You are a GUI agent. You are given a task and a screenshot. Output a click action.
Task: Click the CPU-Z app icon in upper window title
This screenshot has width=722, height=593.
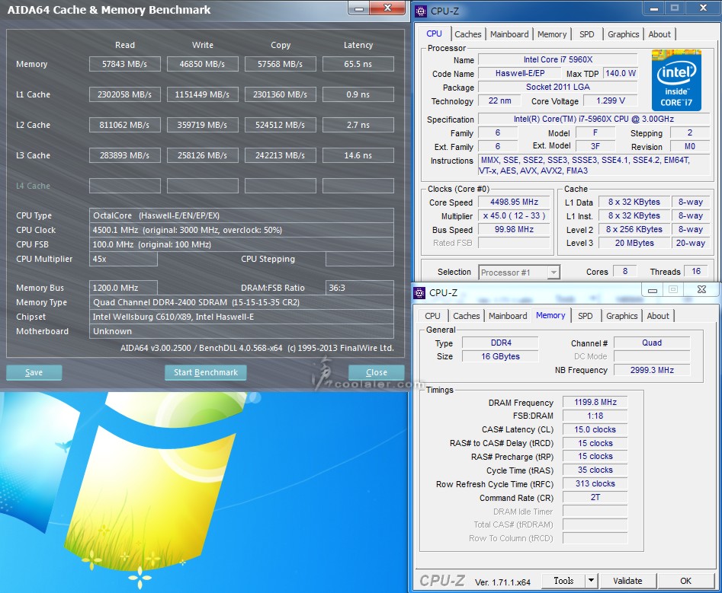(x=420, y=11)
